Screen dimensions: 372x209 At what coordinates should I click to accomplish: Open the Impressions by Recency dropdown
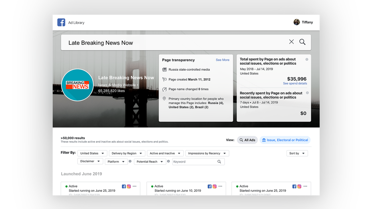click(207, 153)
